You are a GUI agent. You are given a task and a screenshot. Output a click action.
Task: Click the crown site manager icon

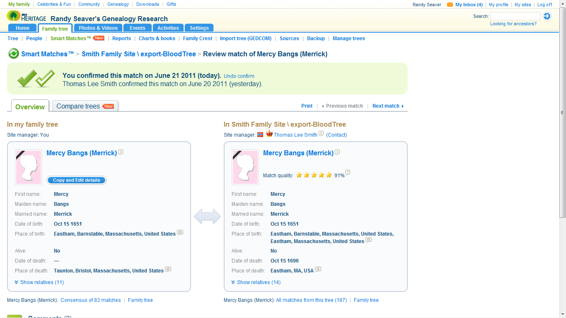click(269, 134)
